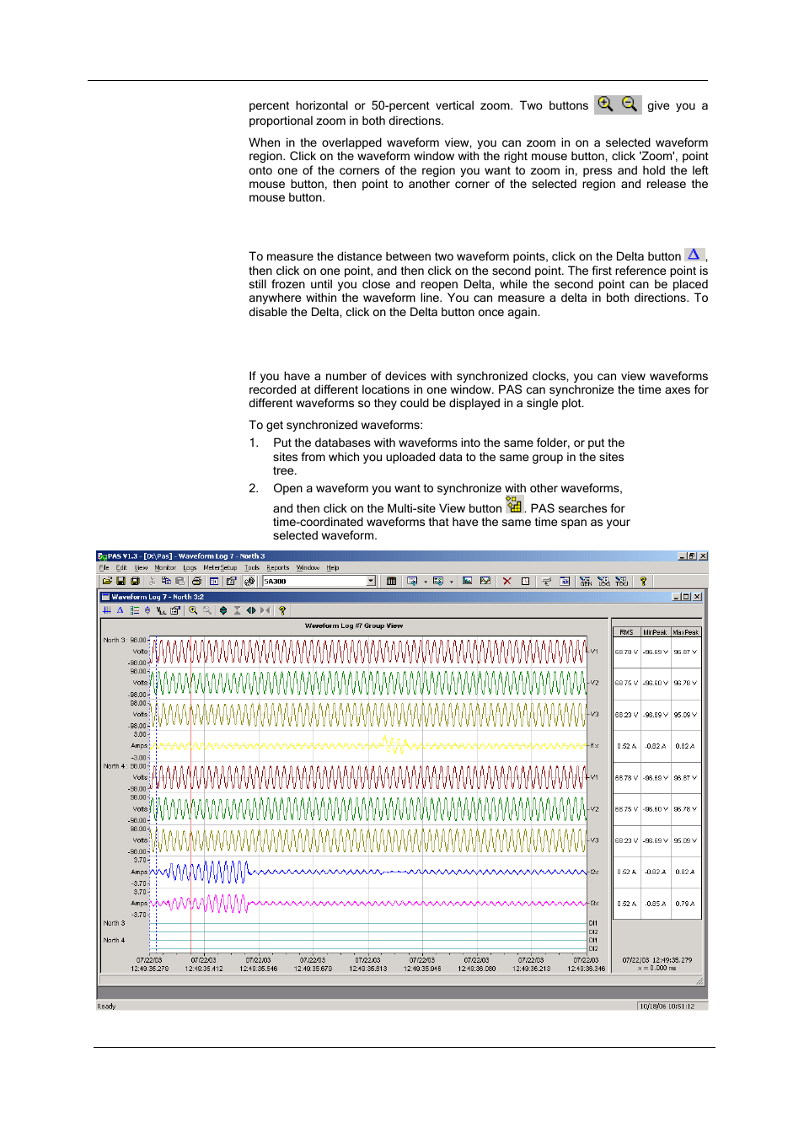Click the options icon in waveform toolbar
Screen dimensions: 804x1138
[x=174, y=610]
